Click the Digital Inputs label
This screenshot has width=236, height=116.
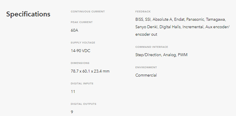click(82, 83)
